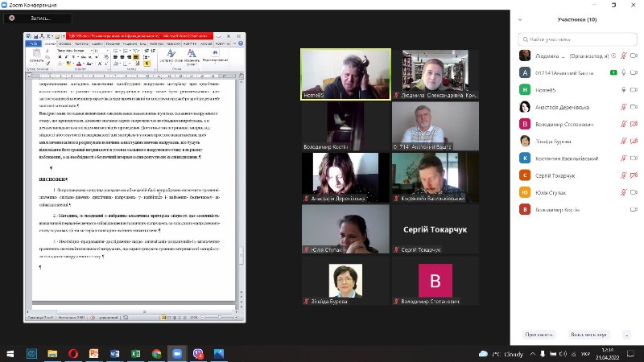Screen dimensions: 644x362
Task: Open Word help question mark icon
Action: tap(241, 43)
